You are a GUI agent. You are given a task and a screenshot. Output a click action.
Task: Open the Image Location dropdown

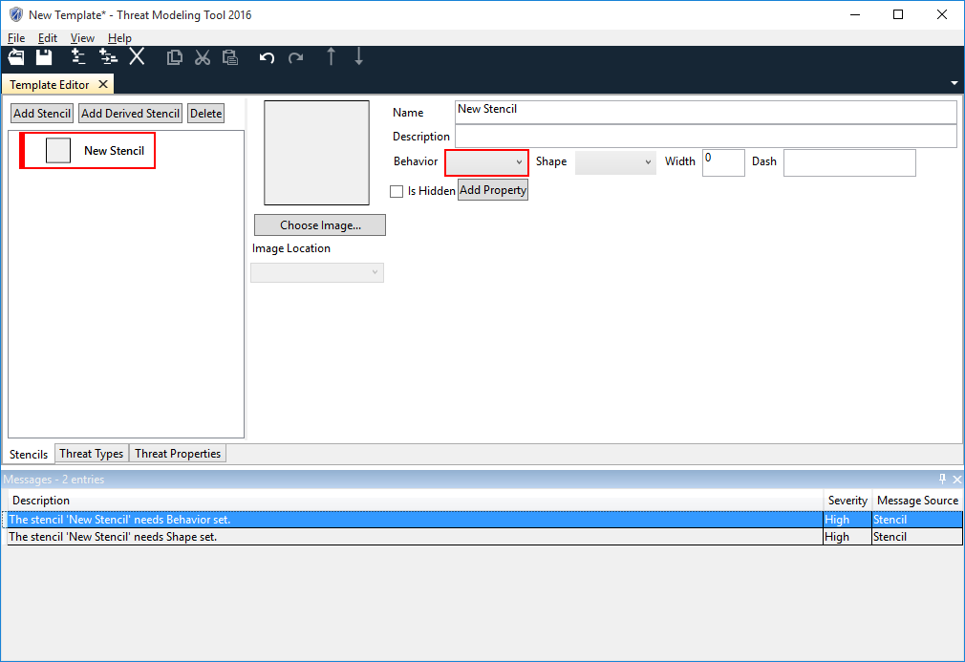317,273
